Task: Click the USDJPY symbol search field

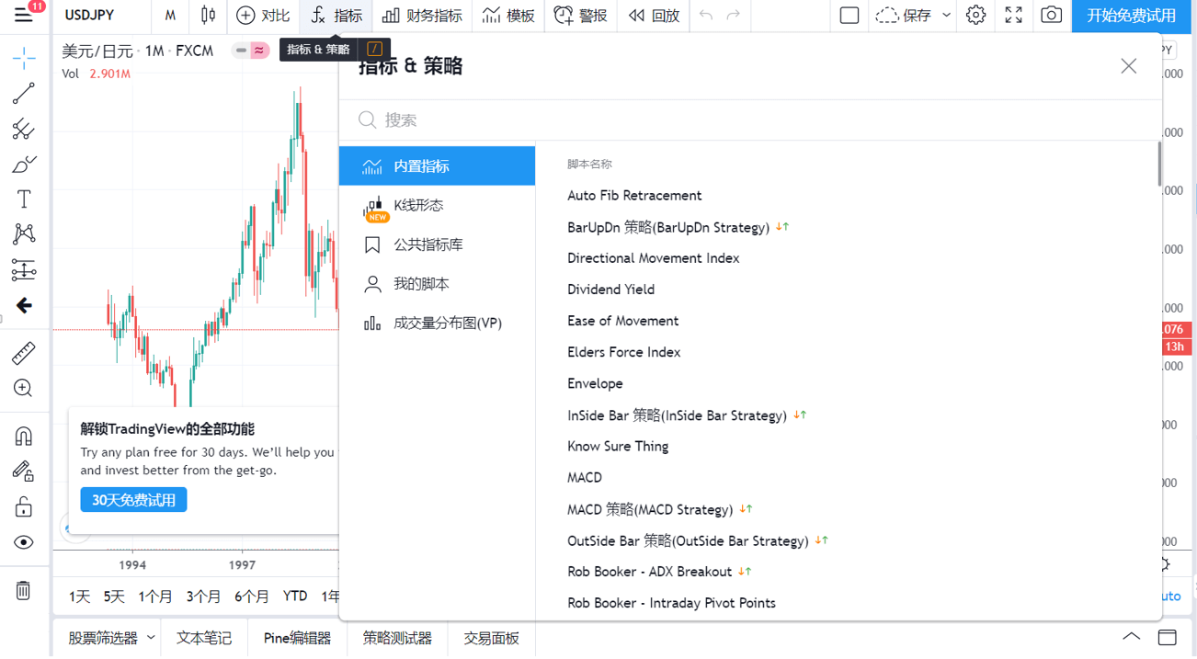Action: [101, 16]
